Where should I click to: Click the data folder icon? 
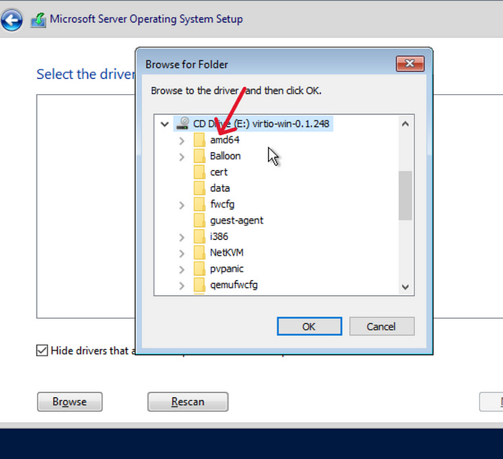[x=199, y=188]
